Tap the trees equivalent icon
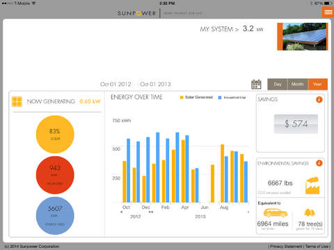The width and height of the screenshot is (334, 250). (x=310, y=212)
